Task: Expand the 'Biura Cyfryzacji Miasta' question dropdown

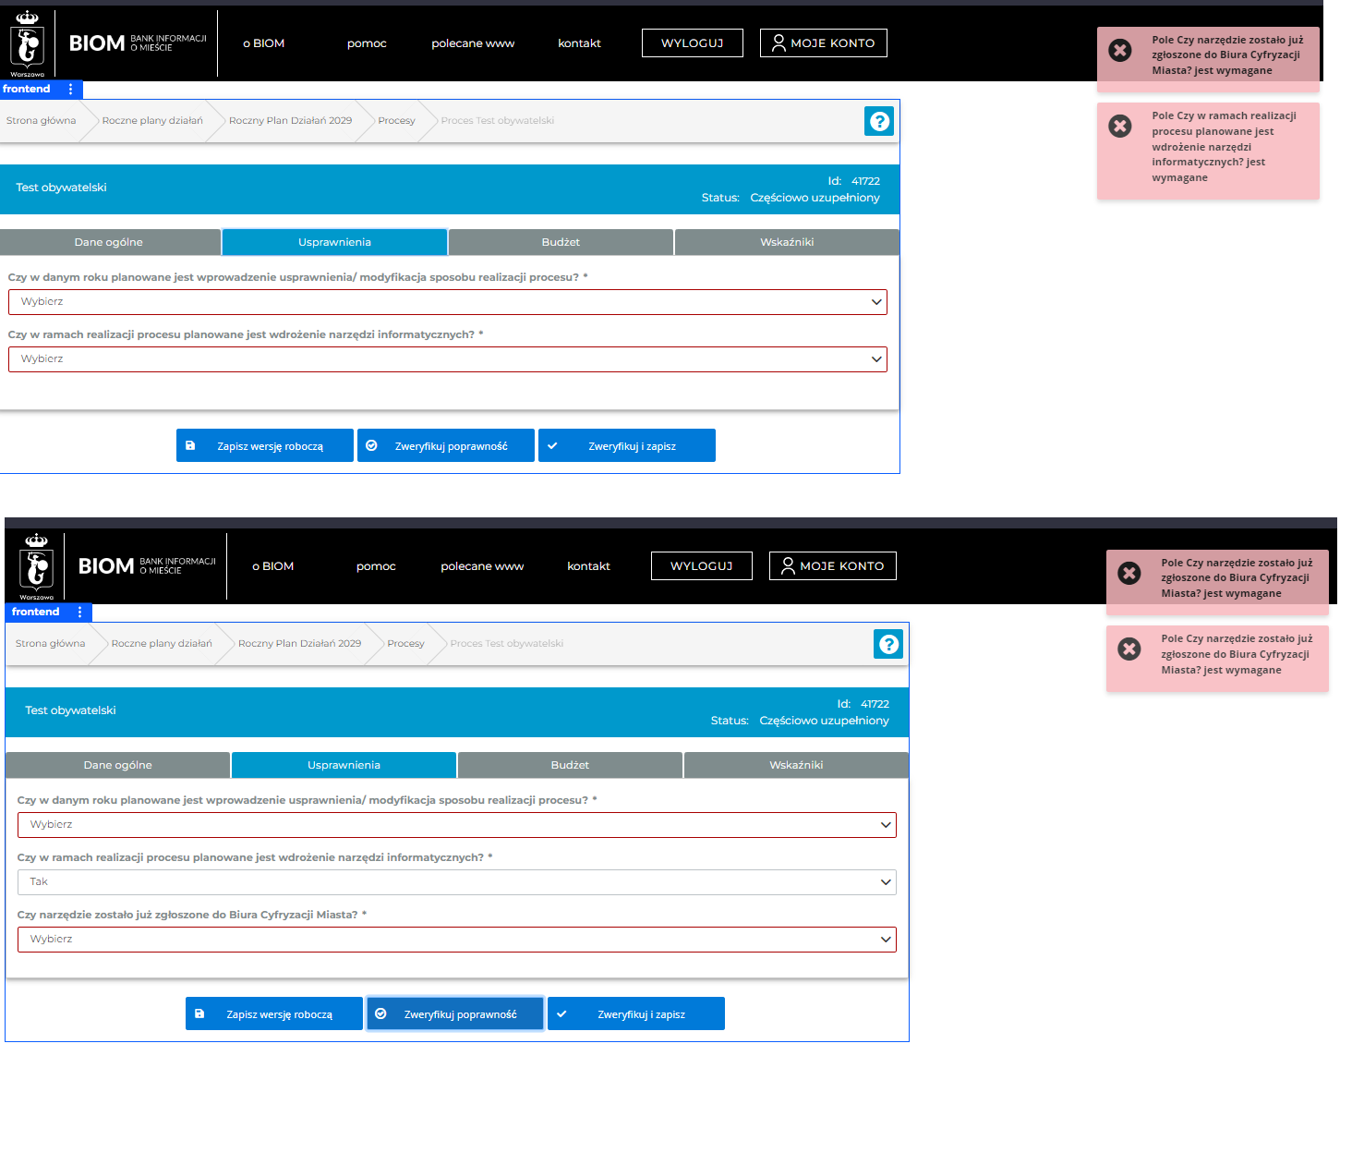Action: 456,940
